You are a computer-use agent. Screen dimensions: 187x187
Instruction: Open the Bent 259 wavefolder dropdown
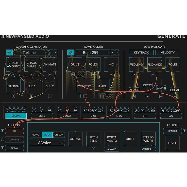coord(93,53)
